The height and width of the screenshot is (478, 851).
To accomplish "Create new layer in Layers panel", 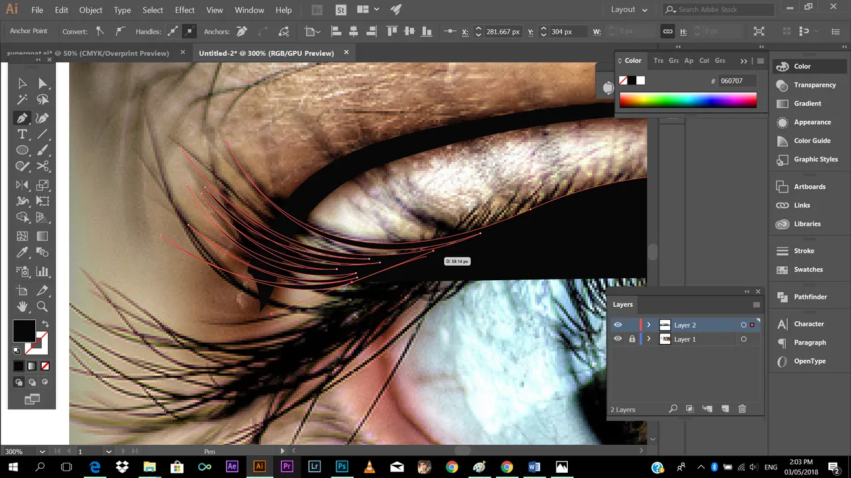I will tap(725, 409).
